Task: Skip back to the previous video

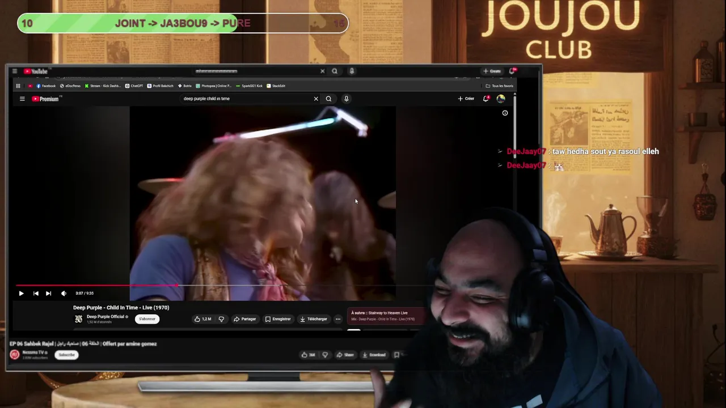Action: (36, 293)
